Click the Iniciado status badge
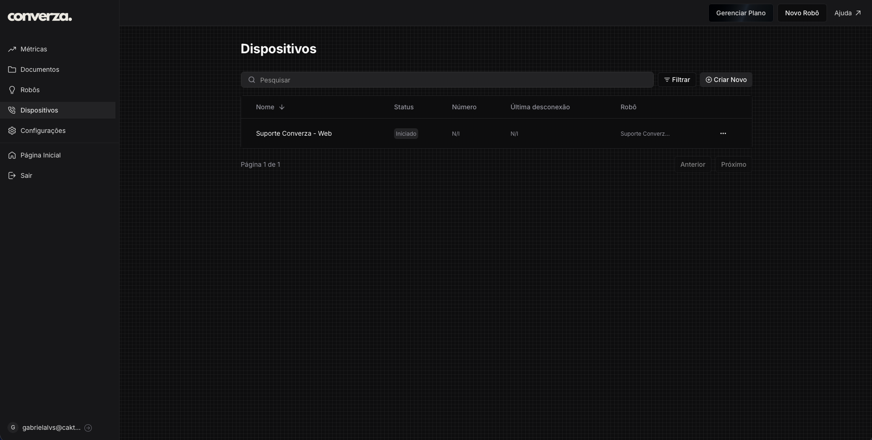This screenshot has width=872, height=440. point(406,133)
